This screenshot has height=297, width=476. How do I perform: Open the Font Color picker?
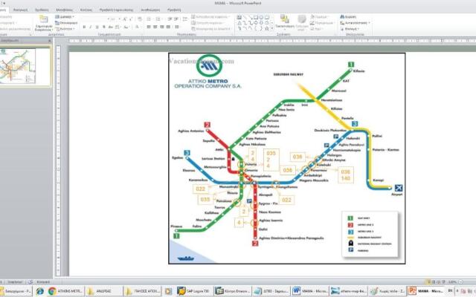click(x=138, y=27)
